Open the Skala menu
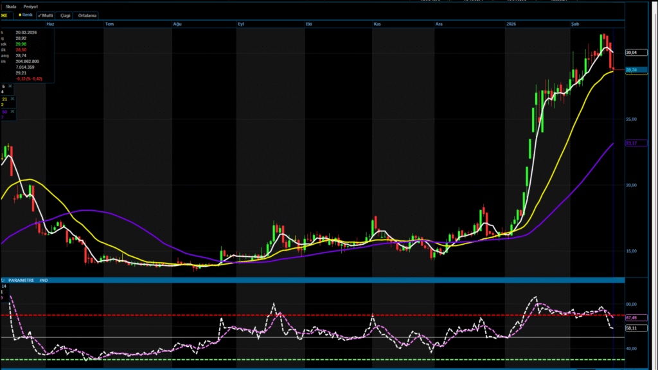The image size is (658, 370). [x=11, y=6]
